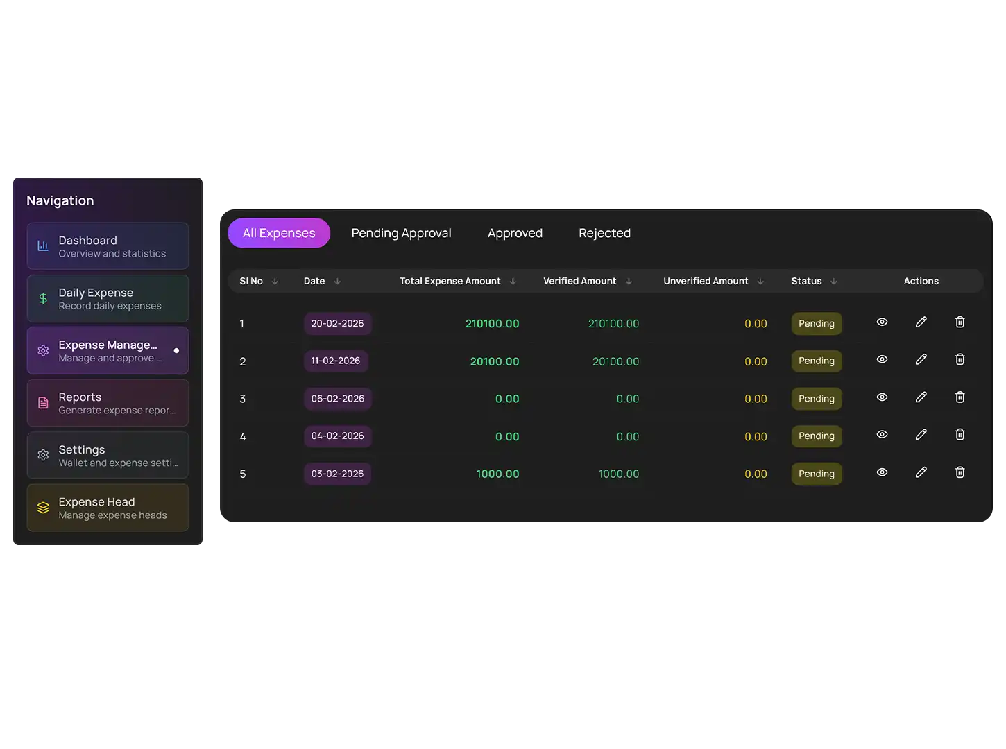View the 06-02-2026 expense with eye icon
Image resolution: width=1006 pixels, height=749 pixels.
pyautogui.click(x=882, y=397)
